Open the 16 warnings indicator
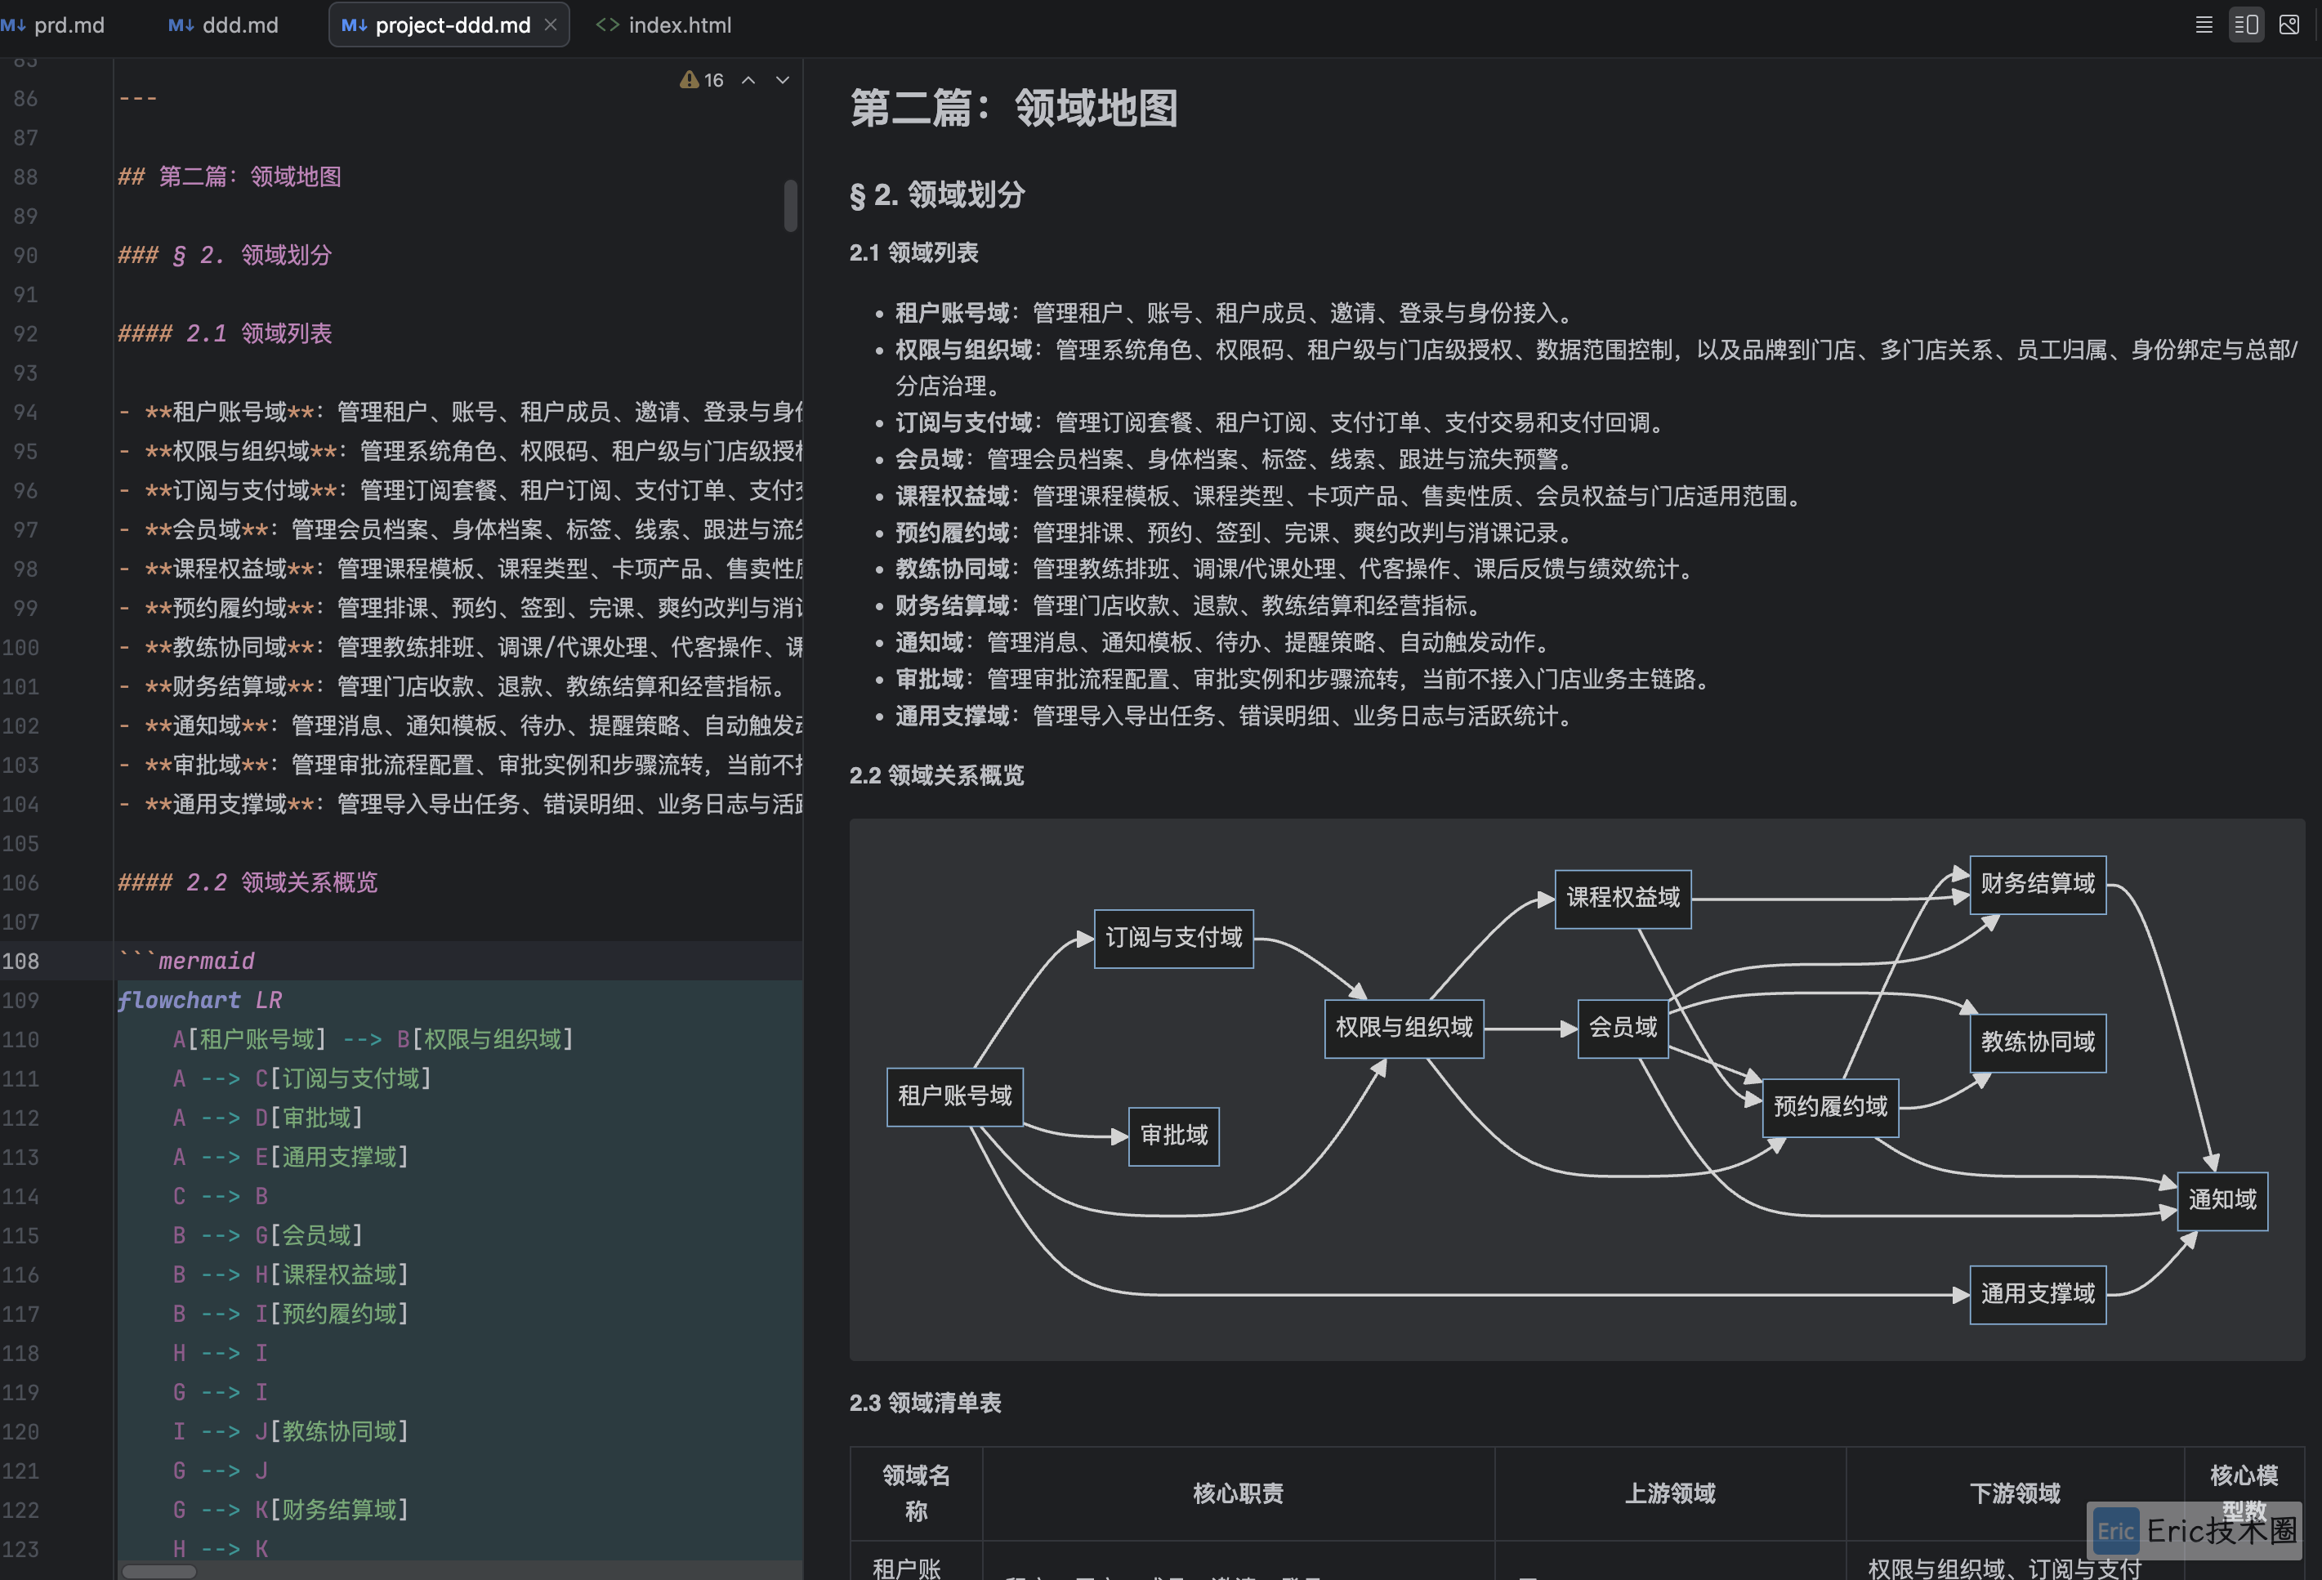This screenshot has height=1580, width=2322. click(x=701, y=80)
